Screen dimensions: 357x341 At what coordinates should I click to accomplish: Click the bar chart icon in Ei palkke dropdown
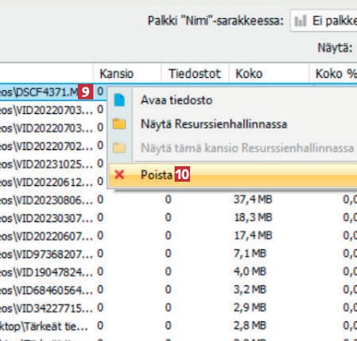click(300, 21)
